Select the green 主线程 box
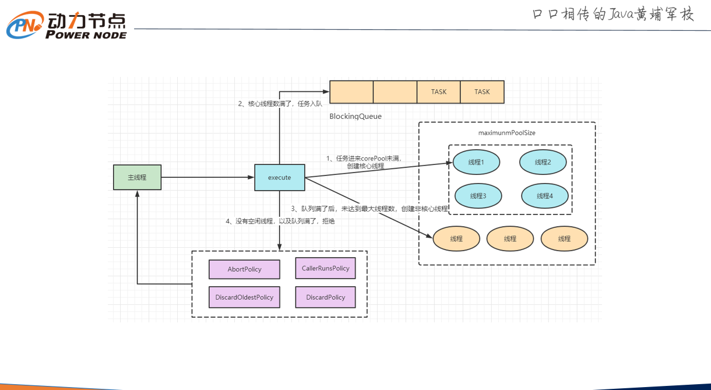The image size is (711, 390). (x=137, y=177)
